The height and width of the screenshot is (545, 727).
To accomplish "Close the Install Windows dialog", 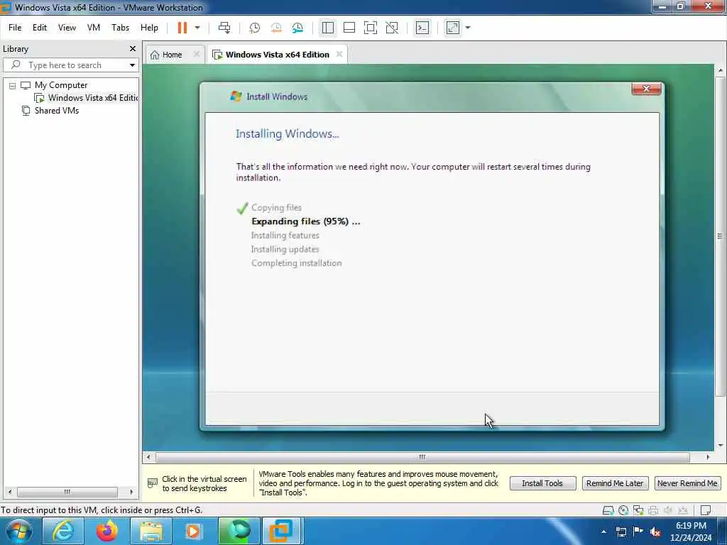I will click(646, 89).
